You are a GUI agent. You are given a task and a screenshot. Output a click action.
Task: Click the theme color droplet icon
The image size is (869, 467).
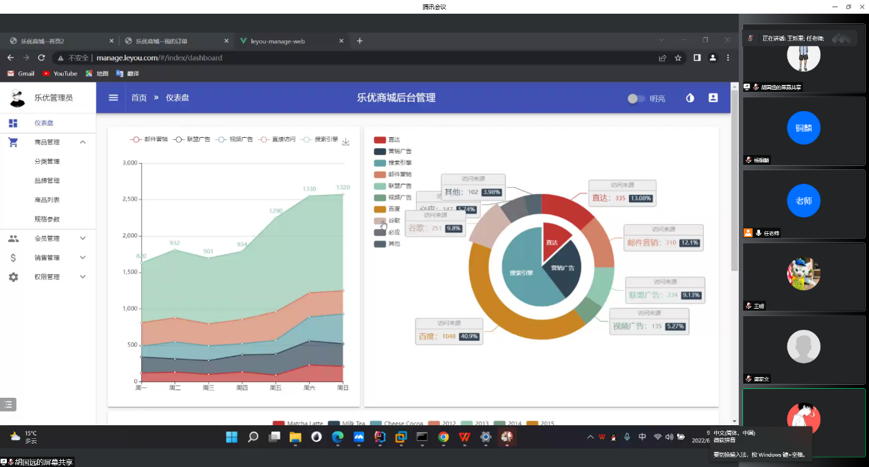(x=690, y=98)
